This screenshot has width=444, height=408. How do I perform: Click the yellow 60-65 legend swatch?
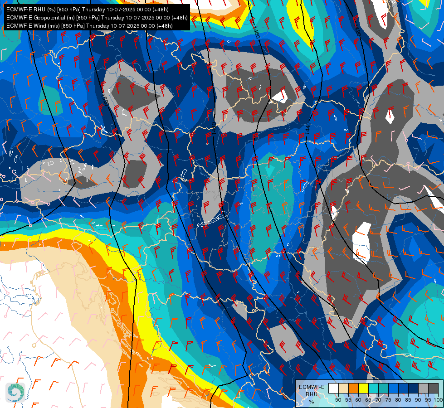click(364, 388)
